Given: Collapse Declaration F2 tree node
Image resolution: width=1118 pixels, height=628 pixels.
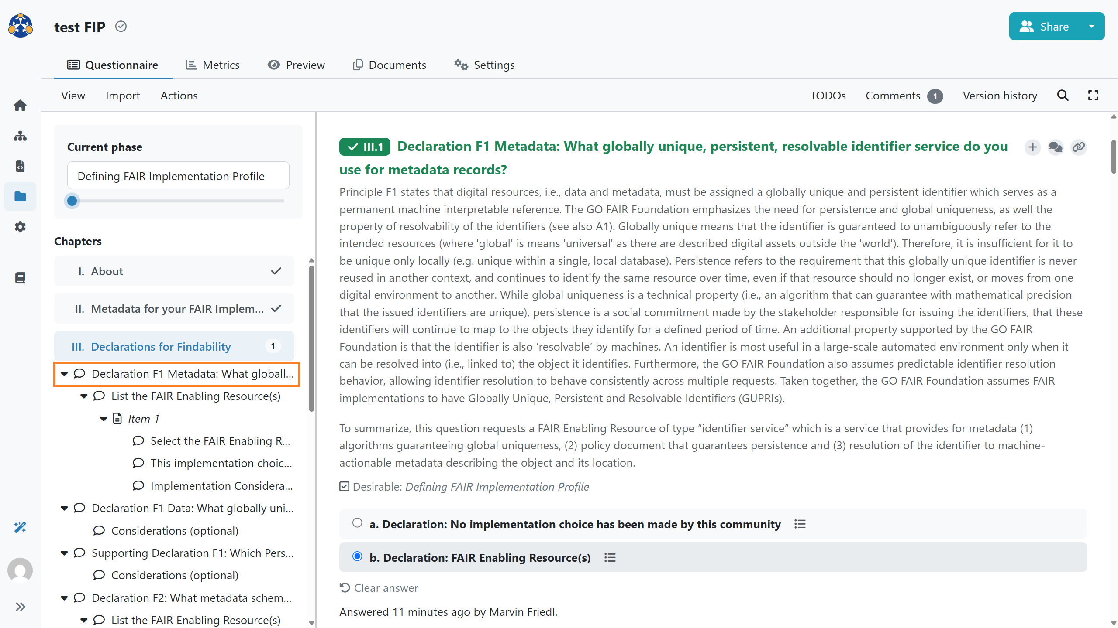Looking at the screenshot, I should pyautogui.click(x=64, y=598).
